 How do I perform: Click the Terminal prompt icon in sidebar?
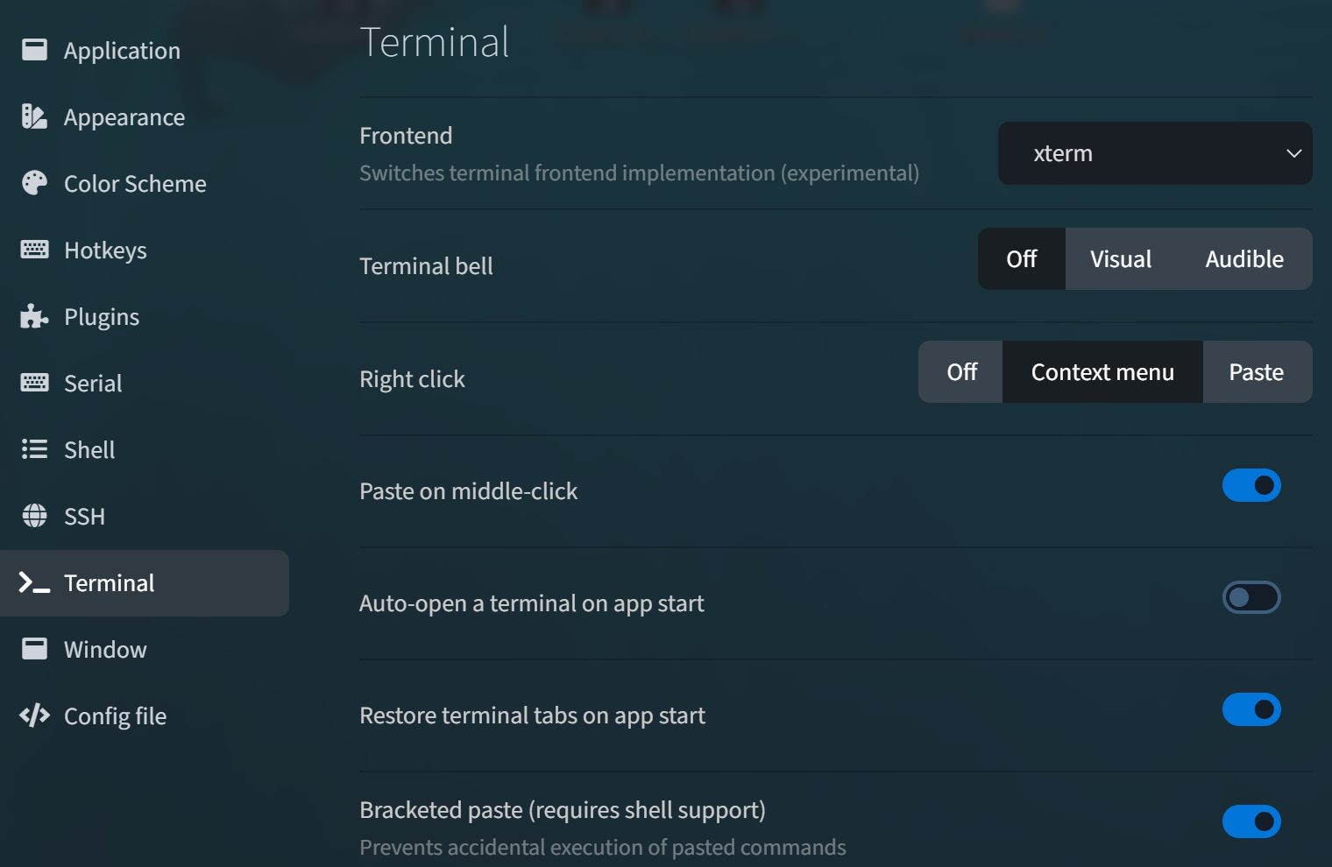pos(34,582)
